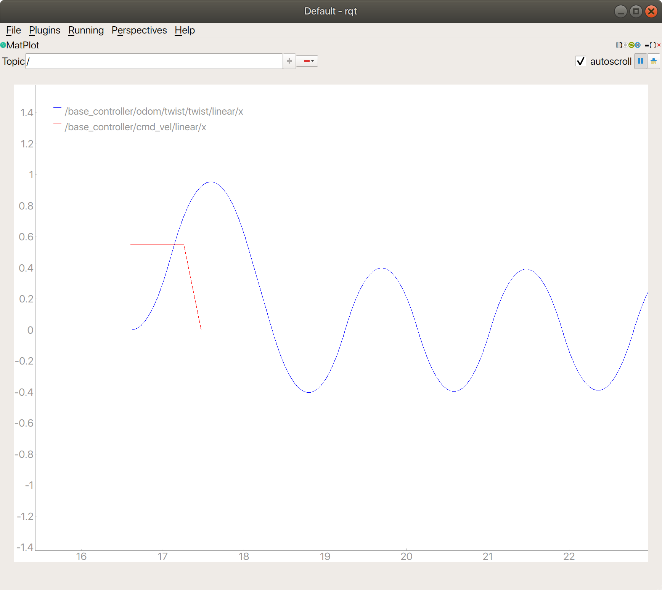Open the MatPlot plugin settings gear
Viewport: 662px width, 590px height.
pos(625,45)
